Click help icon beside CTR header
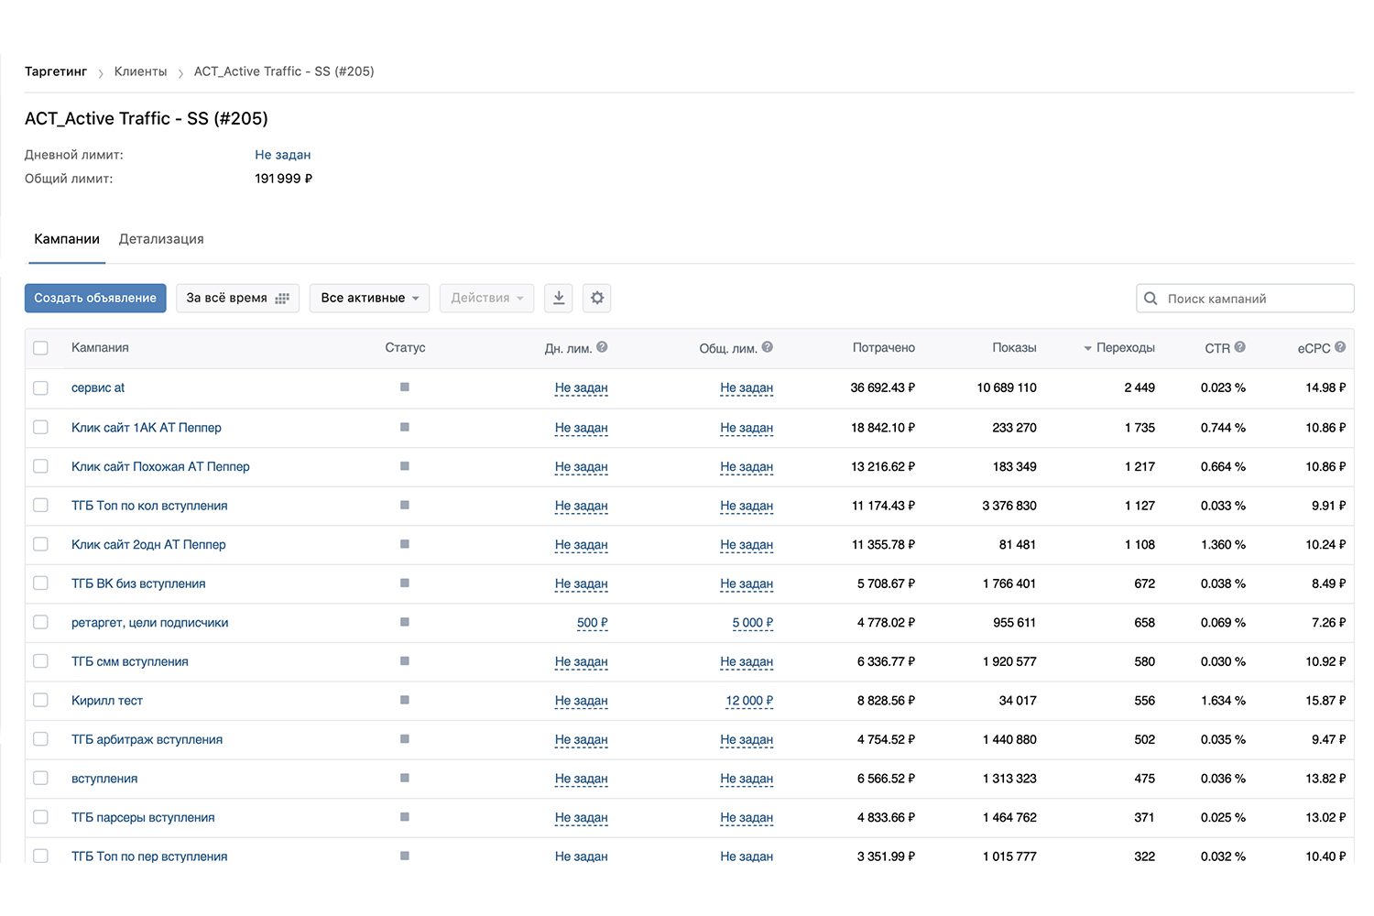 [1239, 347]
